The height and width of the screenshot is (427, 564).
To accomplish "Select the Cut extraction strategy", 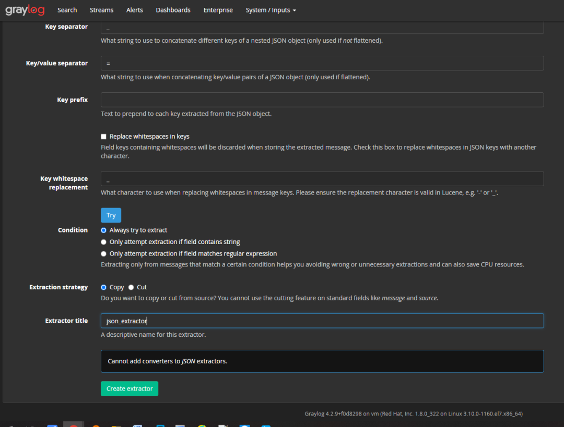I will pos(131,287).
